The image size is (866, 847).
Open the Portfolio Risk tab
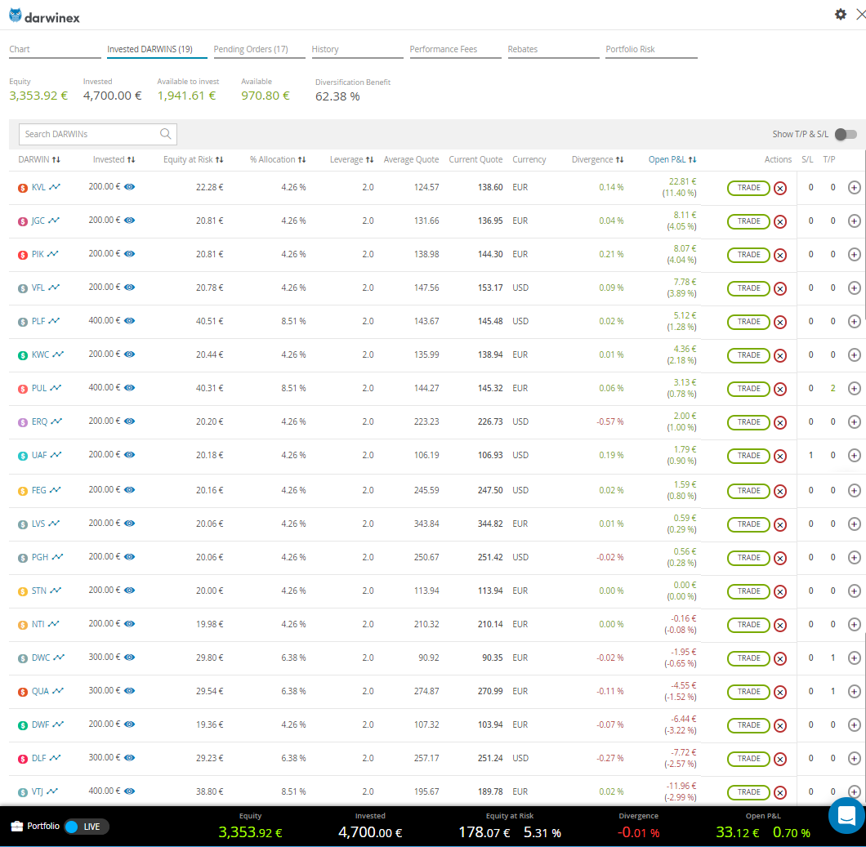click(651, 49)
